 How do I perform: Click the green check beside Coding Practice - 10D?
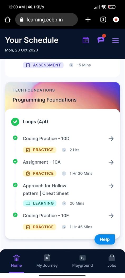tap(15, 138)
